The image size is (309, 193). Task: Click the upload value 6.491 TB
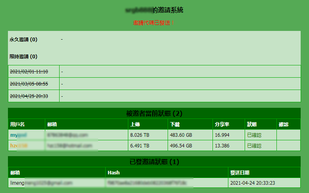tap(140, 145)
